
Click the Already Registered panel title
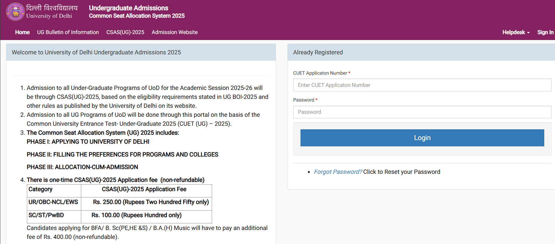tap(318, 52)
